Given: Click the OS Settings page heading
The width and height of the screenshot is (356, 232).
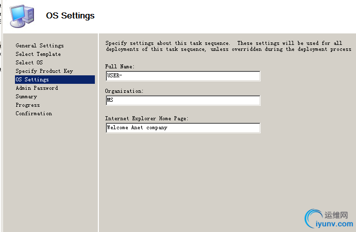Looking at the screenshot, I should [70, 15].
